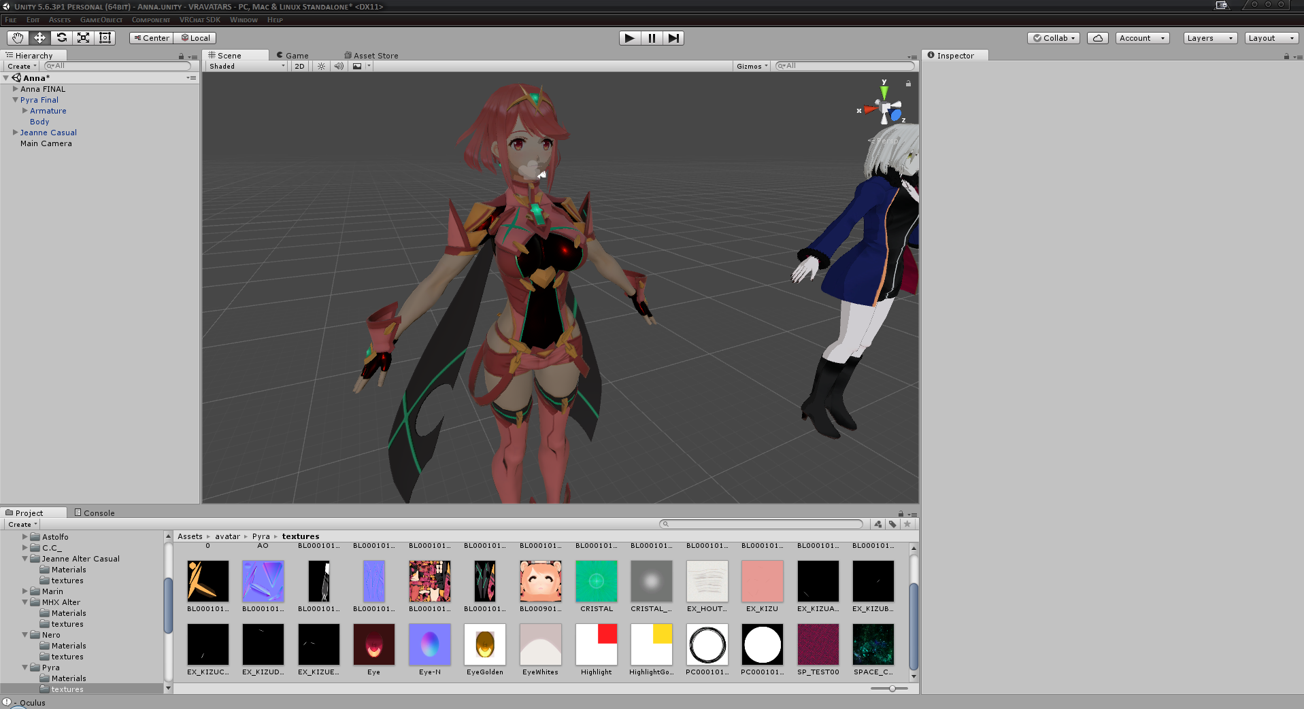This screenshot has width=1304, height=709.
Task: Open the VRChat SDK menu
Action: pyautogui.click(x=200, y=20)
